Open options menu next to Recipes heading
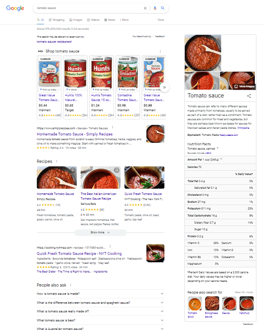The image size is (265, 330). click(x=56, y=161)
